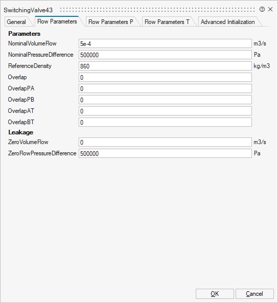
Task: Switch to the General tab
Action: coord(16,22)
